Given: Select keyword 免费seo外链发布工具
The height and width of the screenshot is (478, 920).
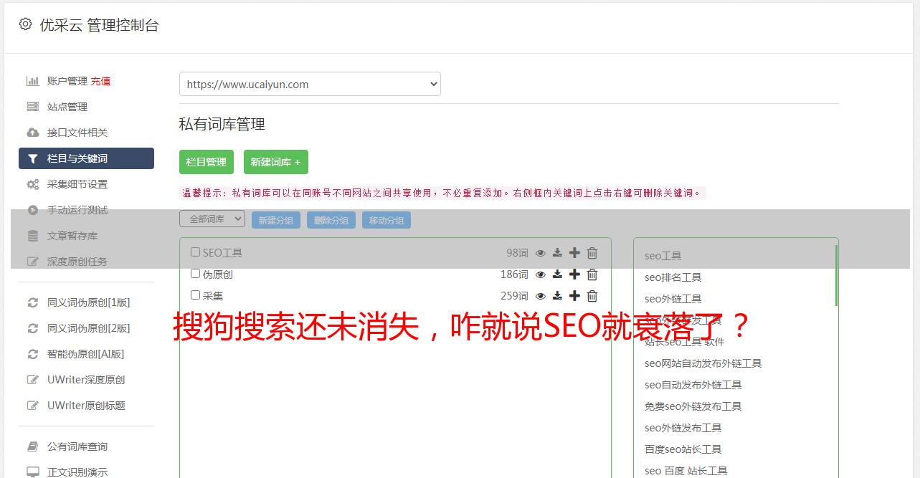Looking at the screenshot, I should pyautogui.click(x=693, y=406).
